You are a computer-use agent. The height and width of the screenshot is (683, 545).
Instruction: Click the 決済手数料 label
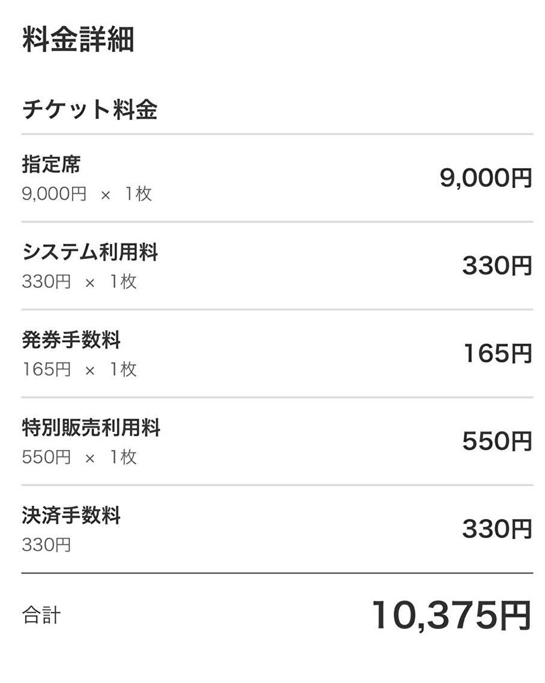(x=71, y=515)
